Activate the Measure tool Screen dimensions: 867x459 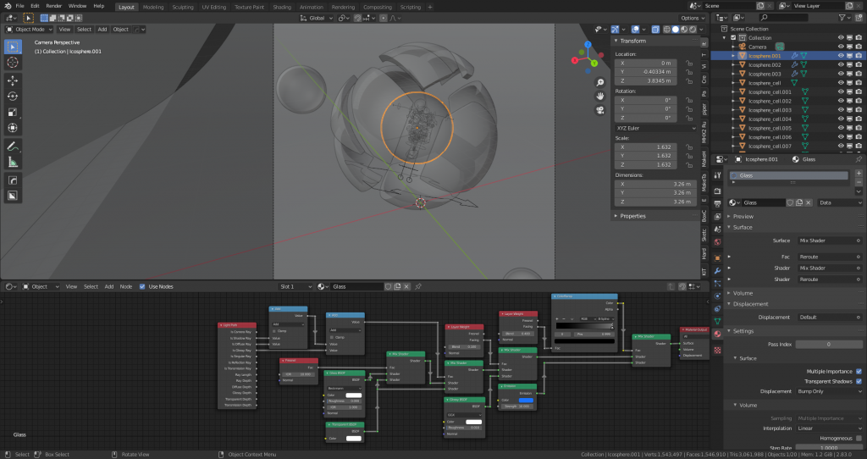[x=13, y=162]
